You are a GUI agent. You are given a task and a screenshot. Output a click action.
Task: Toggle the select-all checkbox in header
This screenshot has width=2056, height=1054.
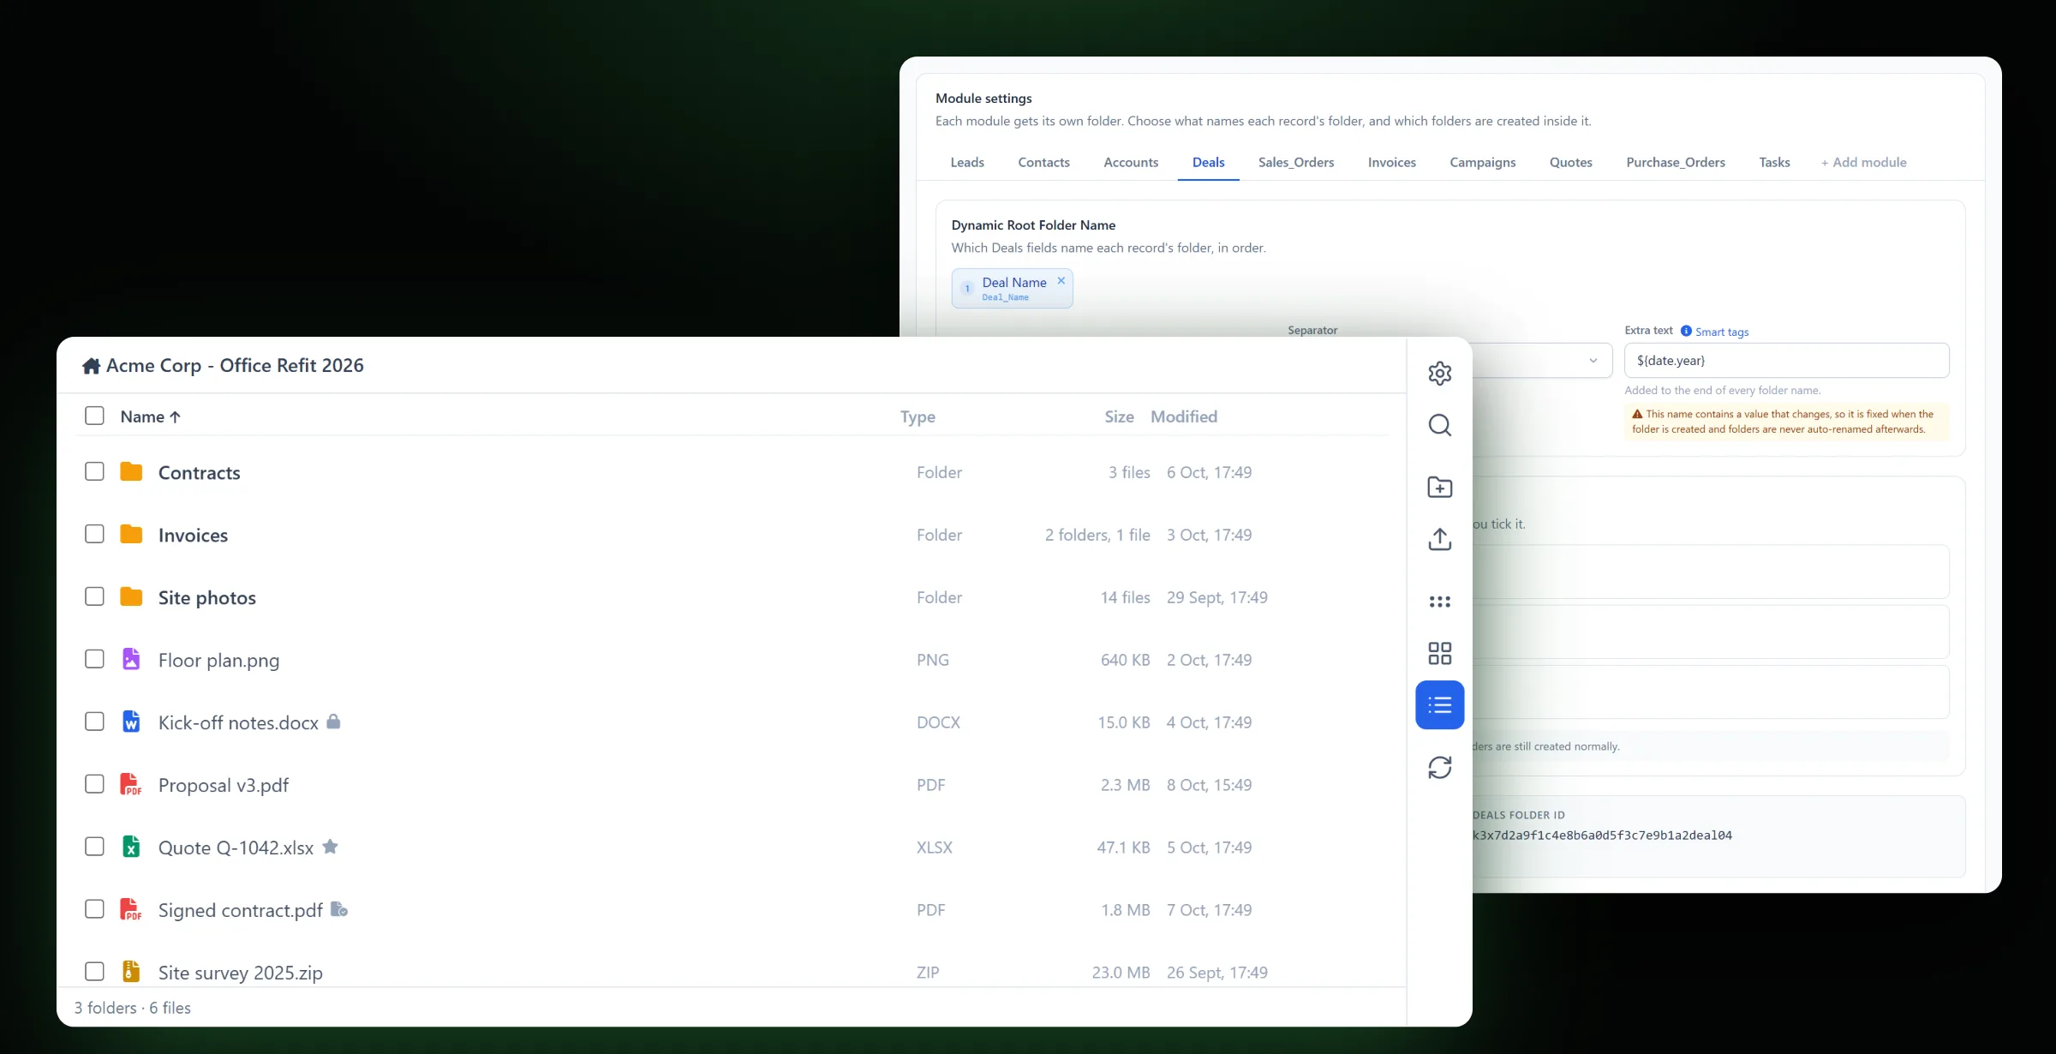click(94, 416)
